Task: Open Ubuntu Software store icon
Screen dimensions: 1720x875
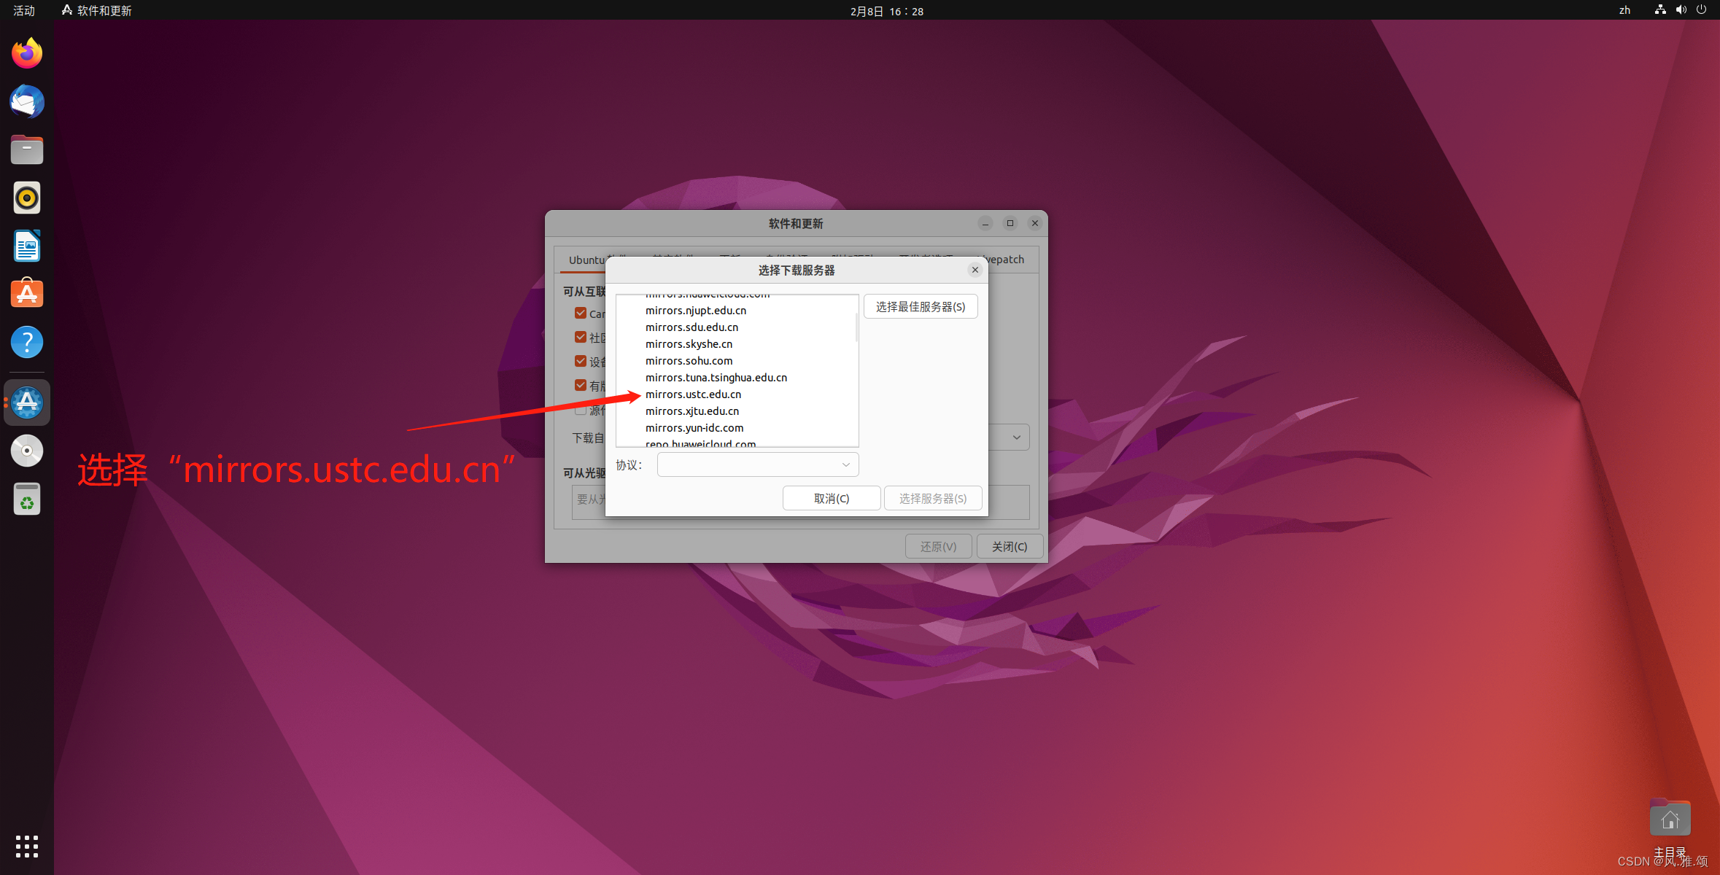Action: 27,294
